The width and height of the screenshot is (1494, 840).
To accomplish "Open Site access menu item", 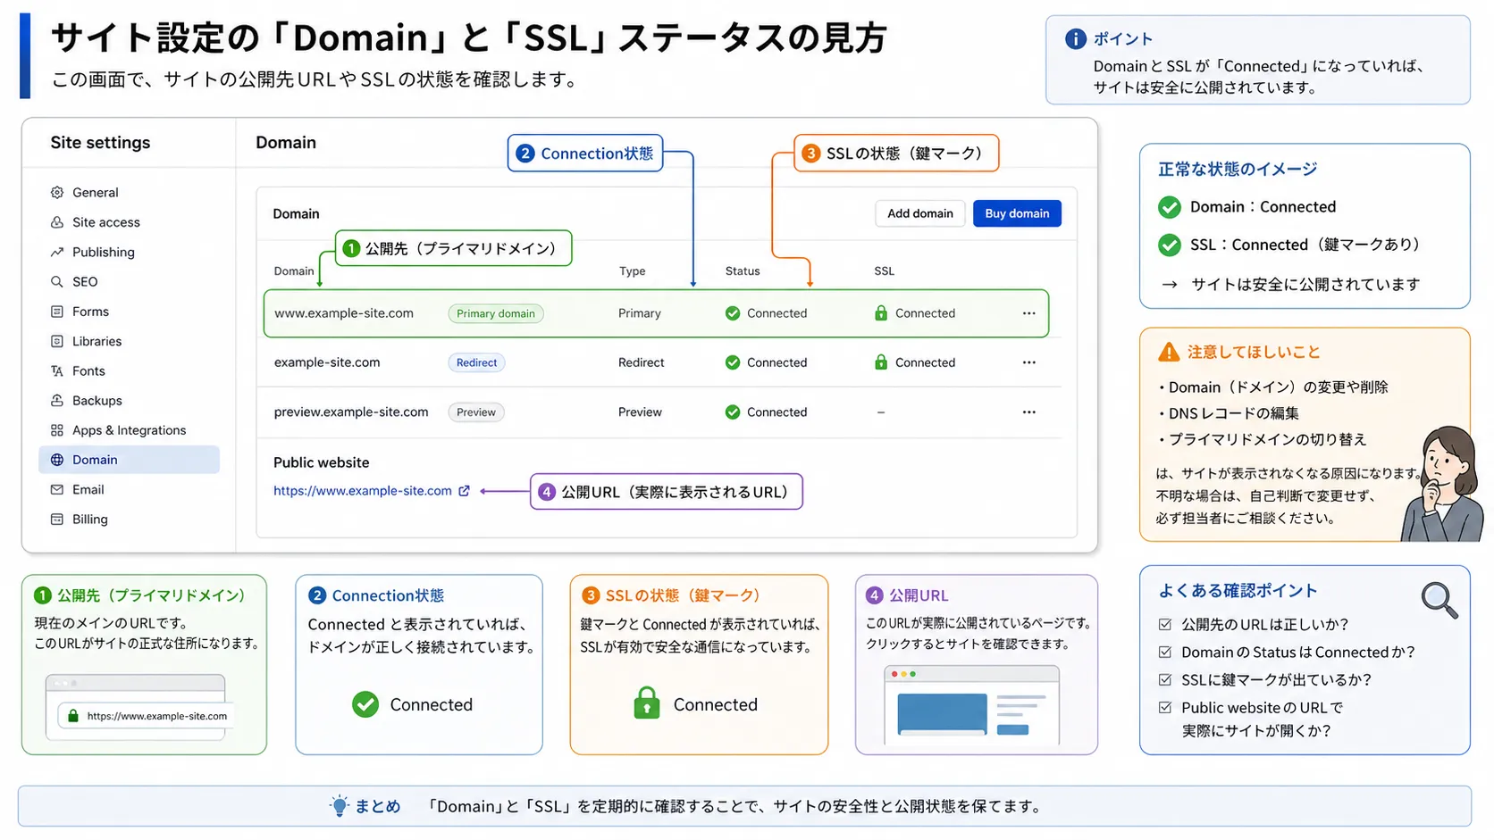I will 130,222.
